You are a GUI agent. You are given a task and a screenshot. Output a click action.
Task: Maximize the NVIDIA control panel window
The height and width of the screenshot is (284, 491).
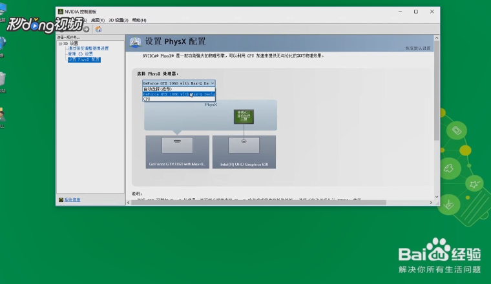(x=416, y=12)
